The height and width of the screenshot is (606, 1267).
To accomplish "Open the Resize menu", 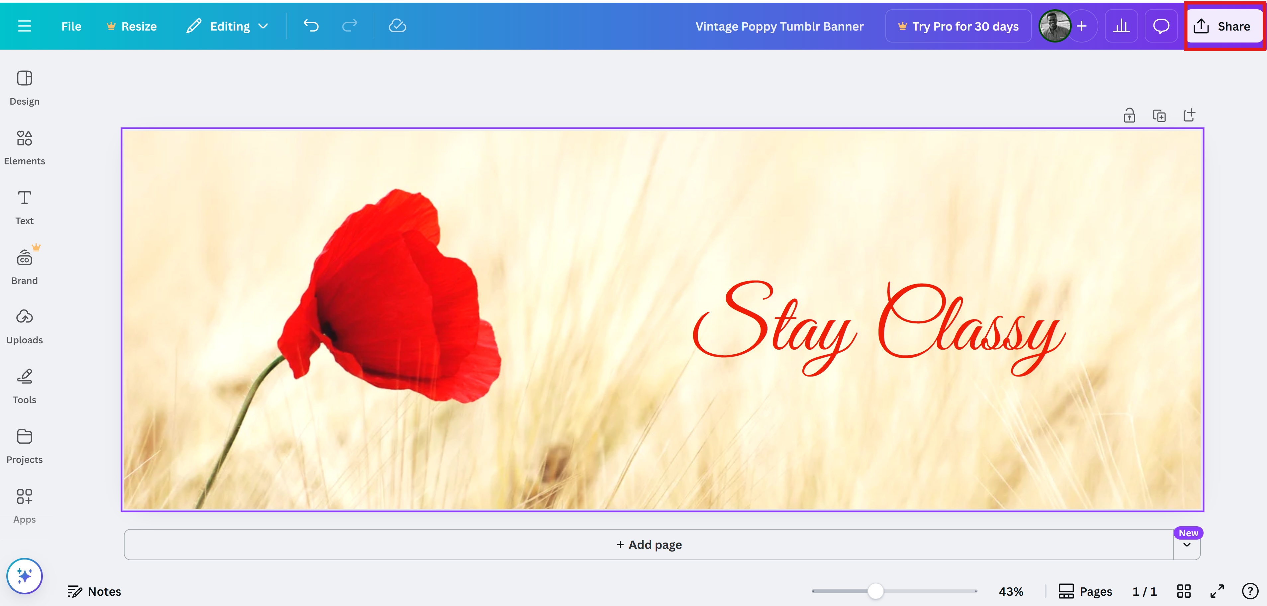I will coord(131,26).
